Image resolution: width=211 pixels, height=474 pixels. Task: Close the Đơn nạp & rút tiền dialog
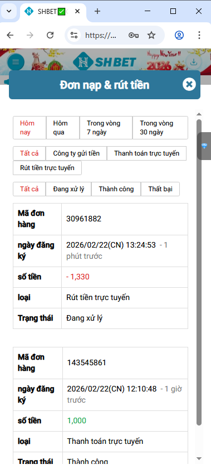coord(189,84)
